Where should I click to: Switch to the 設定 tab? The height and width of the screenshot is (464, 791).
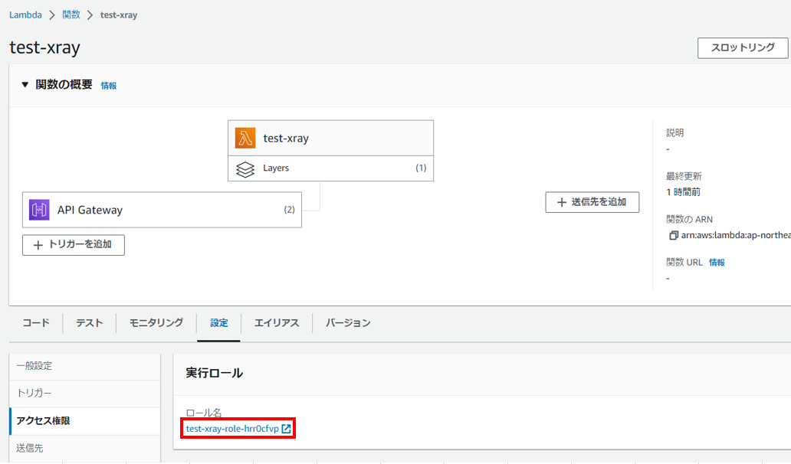[x=219, y=323]
